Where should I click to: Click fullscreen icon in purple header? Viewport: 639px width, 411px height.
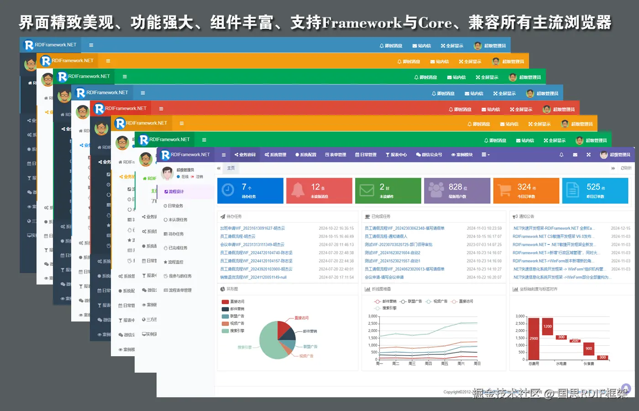click(x=589, y=155)
